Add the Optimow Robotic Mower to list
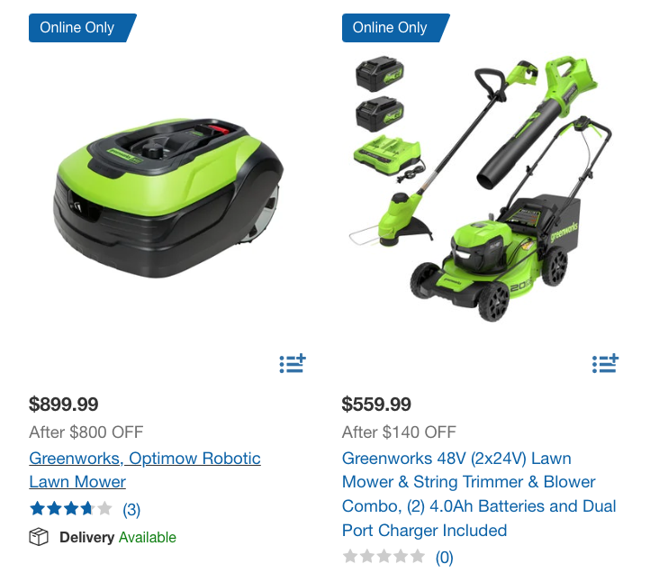 point(293,363)
